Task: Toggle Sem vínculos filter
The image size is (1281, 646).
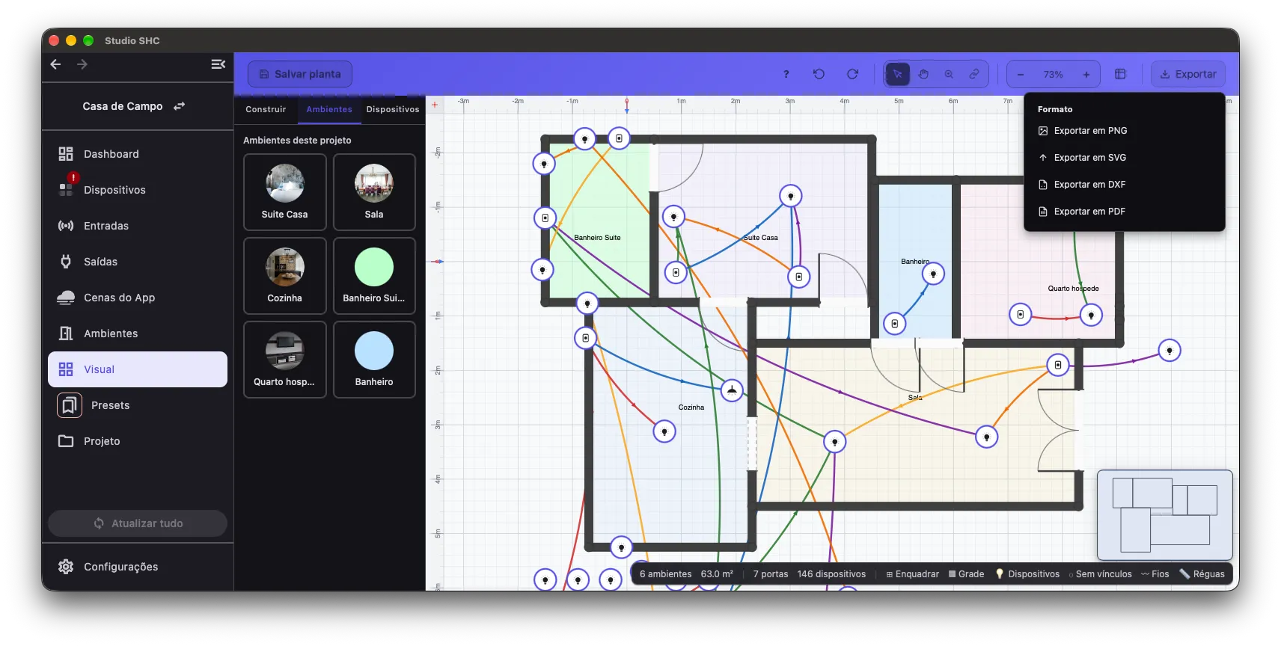Action: pyautogui.click(x=1100, y=574)
